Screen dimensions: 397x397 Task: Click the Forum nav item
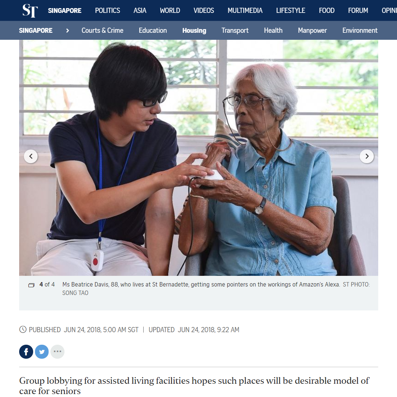(358, 10)
